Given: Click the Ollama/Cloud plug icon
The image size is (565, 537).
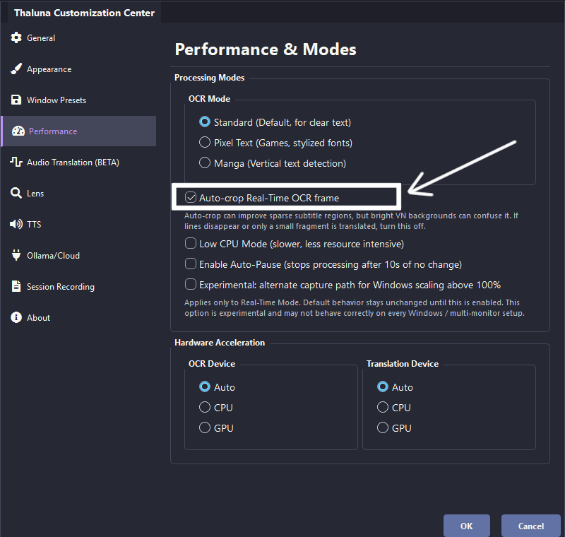Looking at the screenshot, I should click(16, 255).
